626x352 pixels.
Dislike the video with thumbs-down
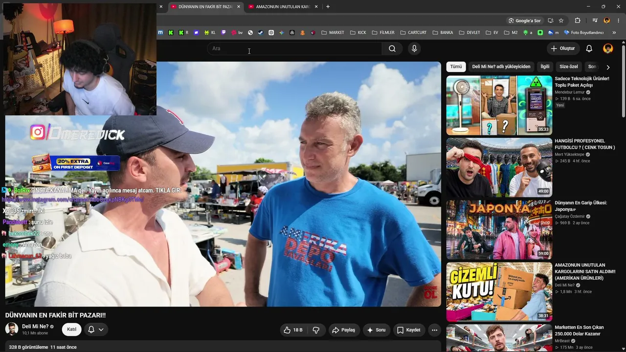click(x=316, y=330)
